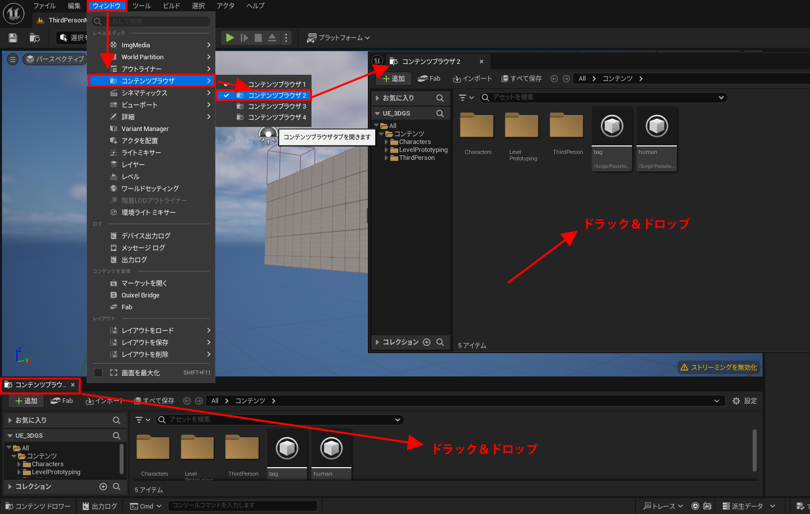Open the 派生データ dropdown
This screenshot has height=514, width=810.
[748, 506]
